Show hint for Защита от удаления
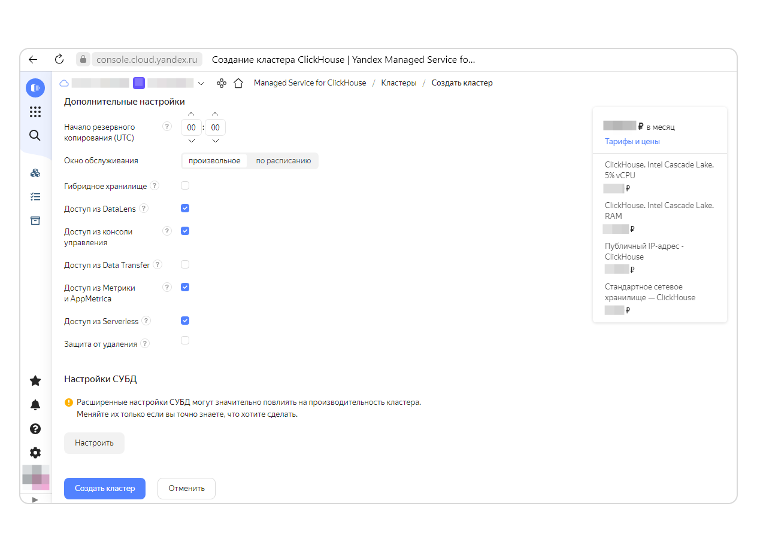 coord(145,344)
